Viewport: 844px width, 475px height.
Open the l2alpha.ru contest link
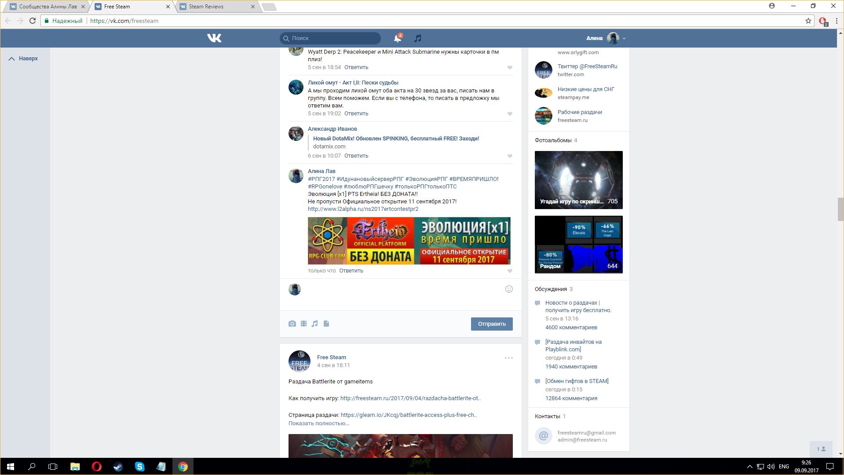(x=363, y=209)
